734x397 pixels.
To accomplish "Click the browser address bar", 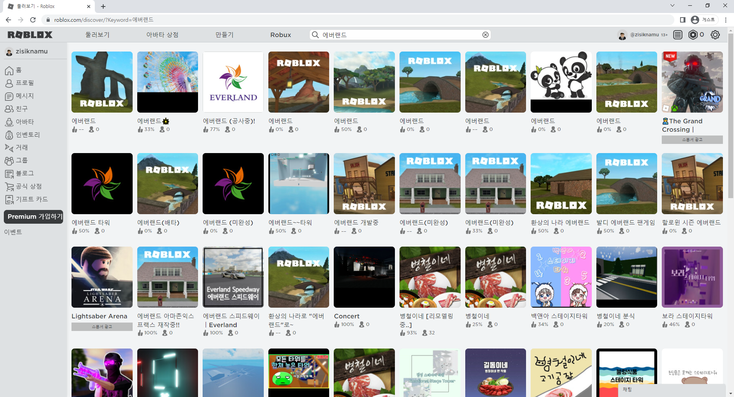I will [x=357, y=20].
